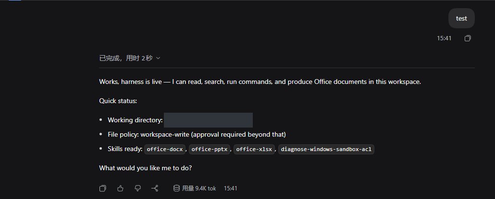
Task: Click the diagnose-windows-sandbox-acl skill chip
Action: click(326, 149)
